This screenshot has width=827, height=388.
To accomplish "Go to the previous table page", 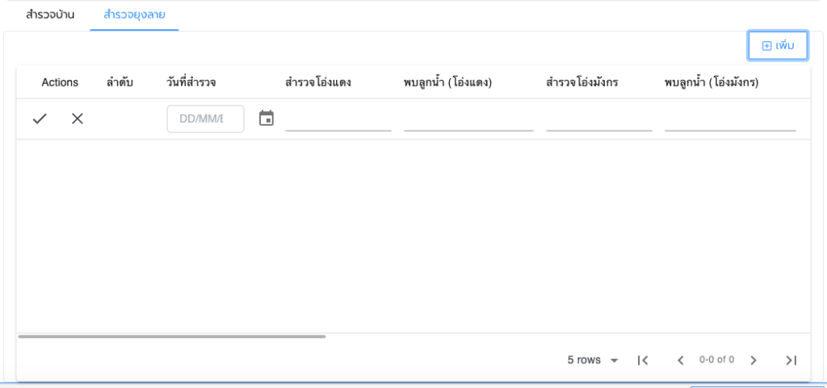I will tap(680, 360).
